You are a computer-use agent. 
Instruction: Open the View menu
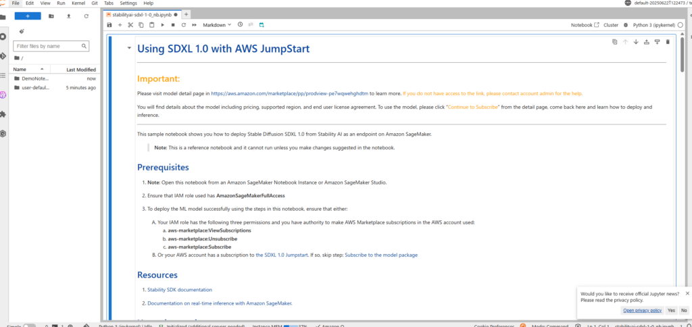tap(45, 3)
